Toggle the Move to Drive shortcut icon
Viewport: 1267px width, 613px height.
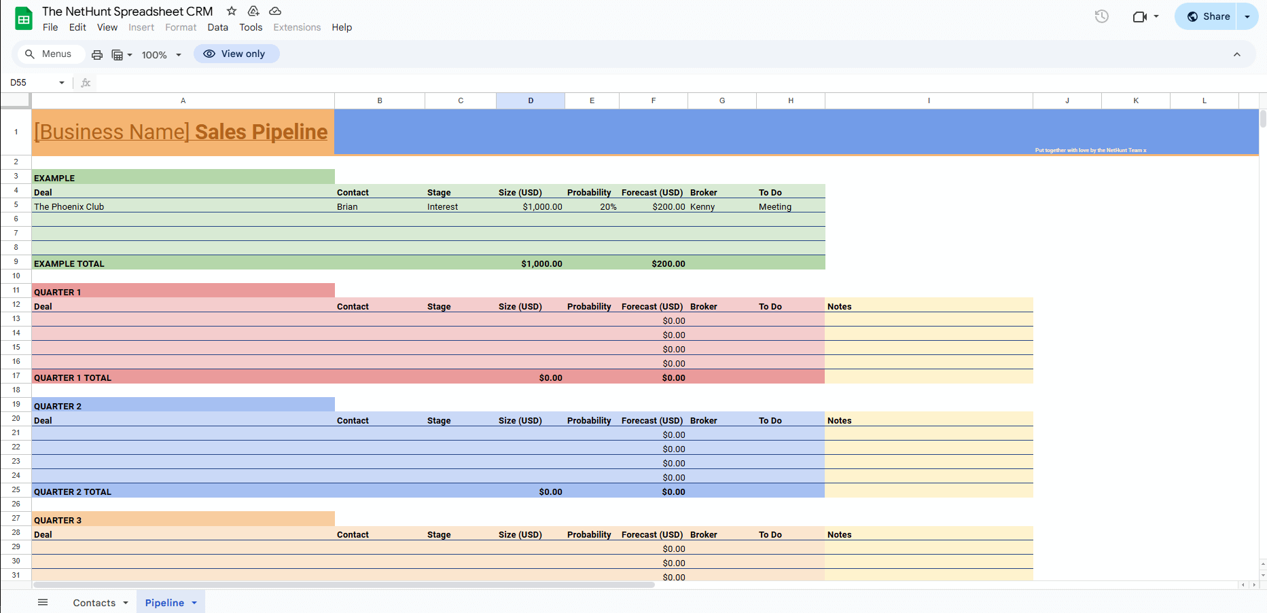click(x=253, y=11)
